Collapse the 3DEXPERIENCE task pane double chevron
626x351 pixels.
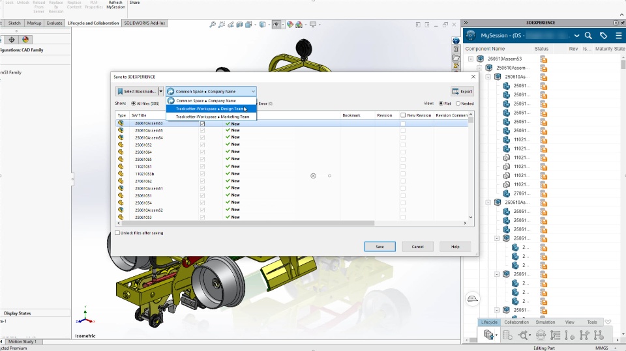pyautogui.click(x=466, y=23)
